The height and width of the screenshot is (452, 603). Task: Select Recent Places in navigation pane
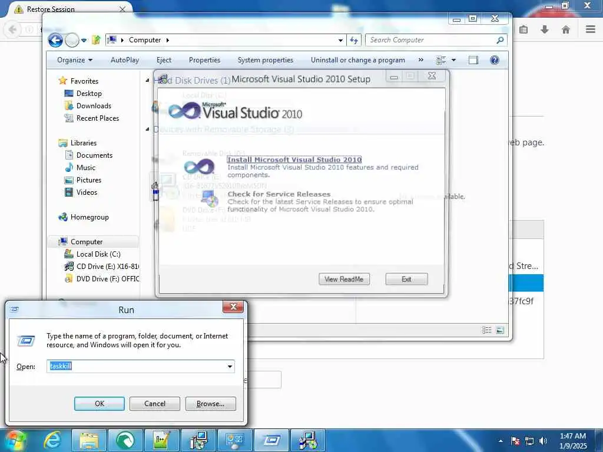[x=98, y=118]
